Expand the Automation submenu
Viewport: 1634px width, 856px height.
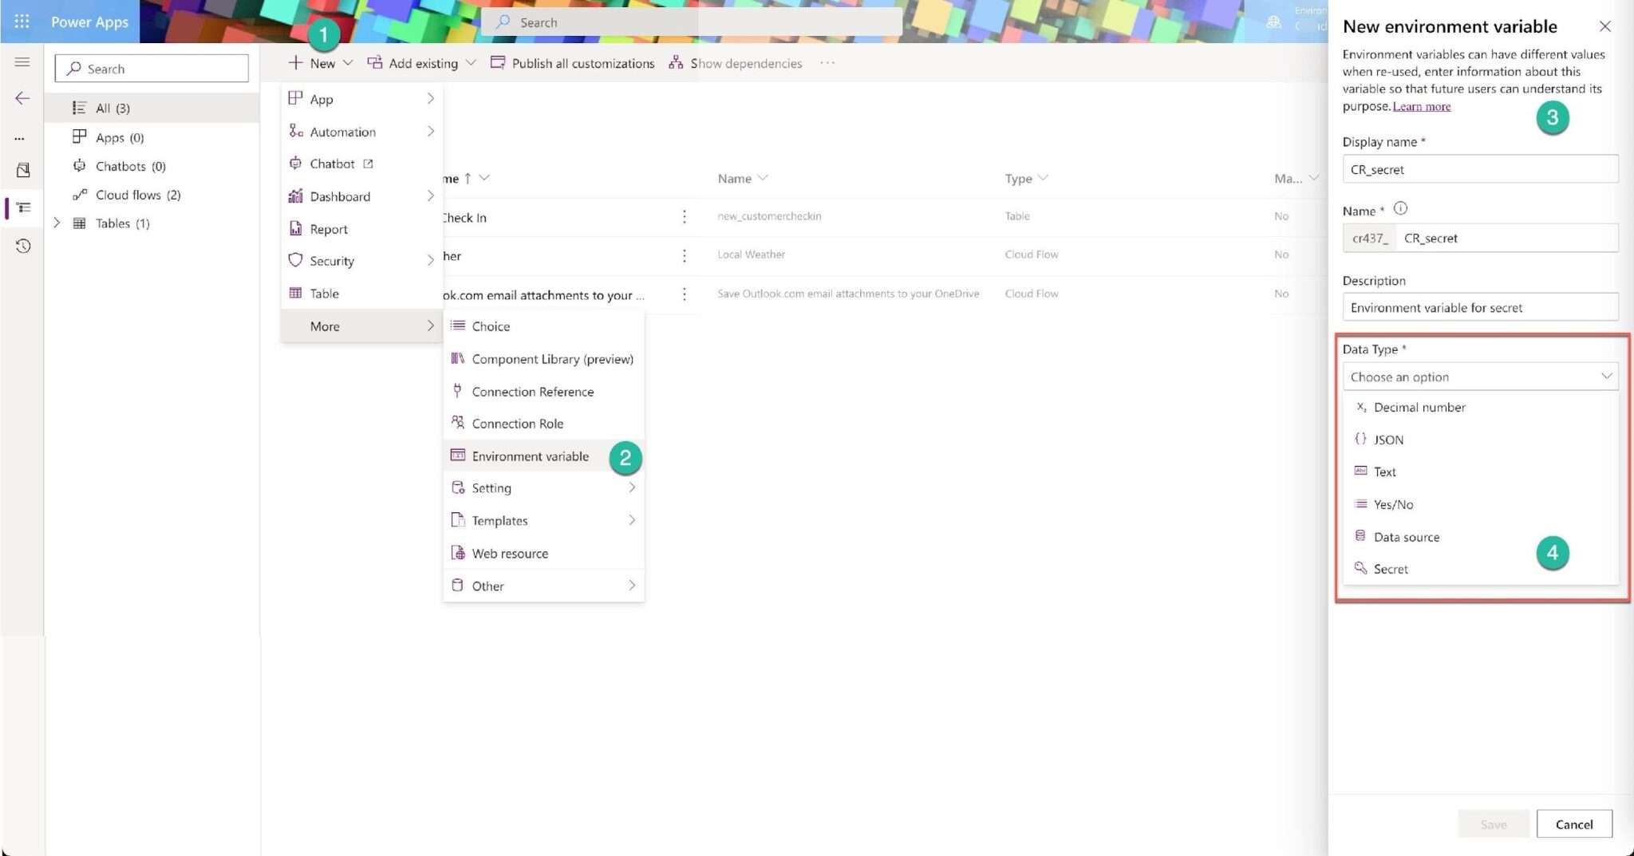(362, 132)
